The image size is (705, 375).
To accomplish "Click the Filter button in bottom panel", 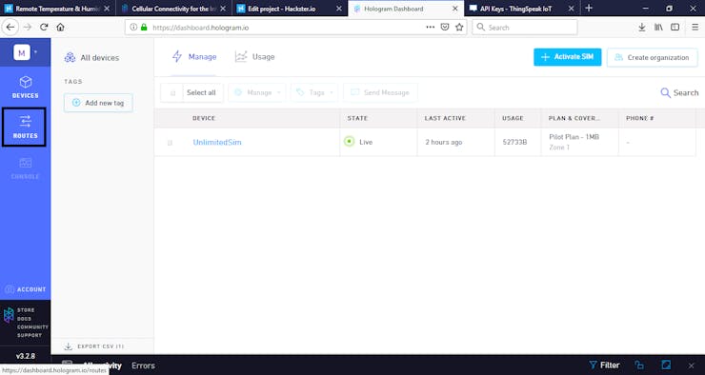I will coord(604,365).
